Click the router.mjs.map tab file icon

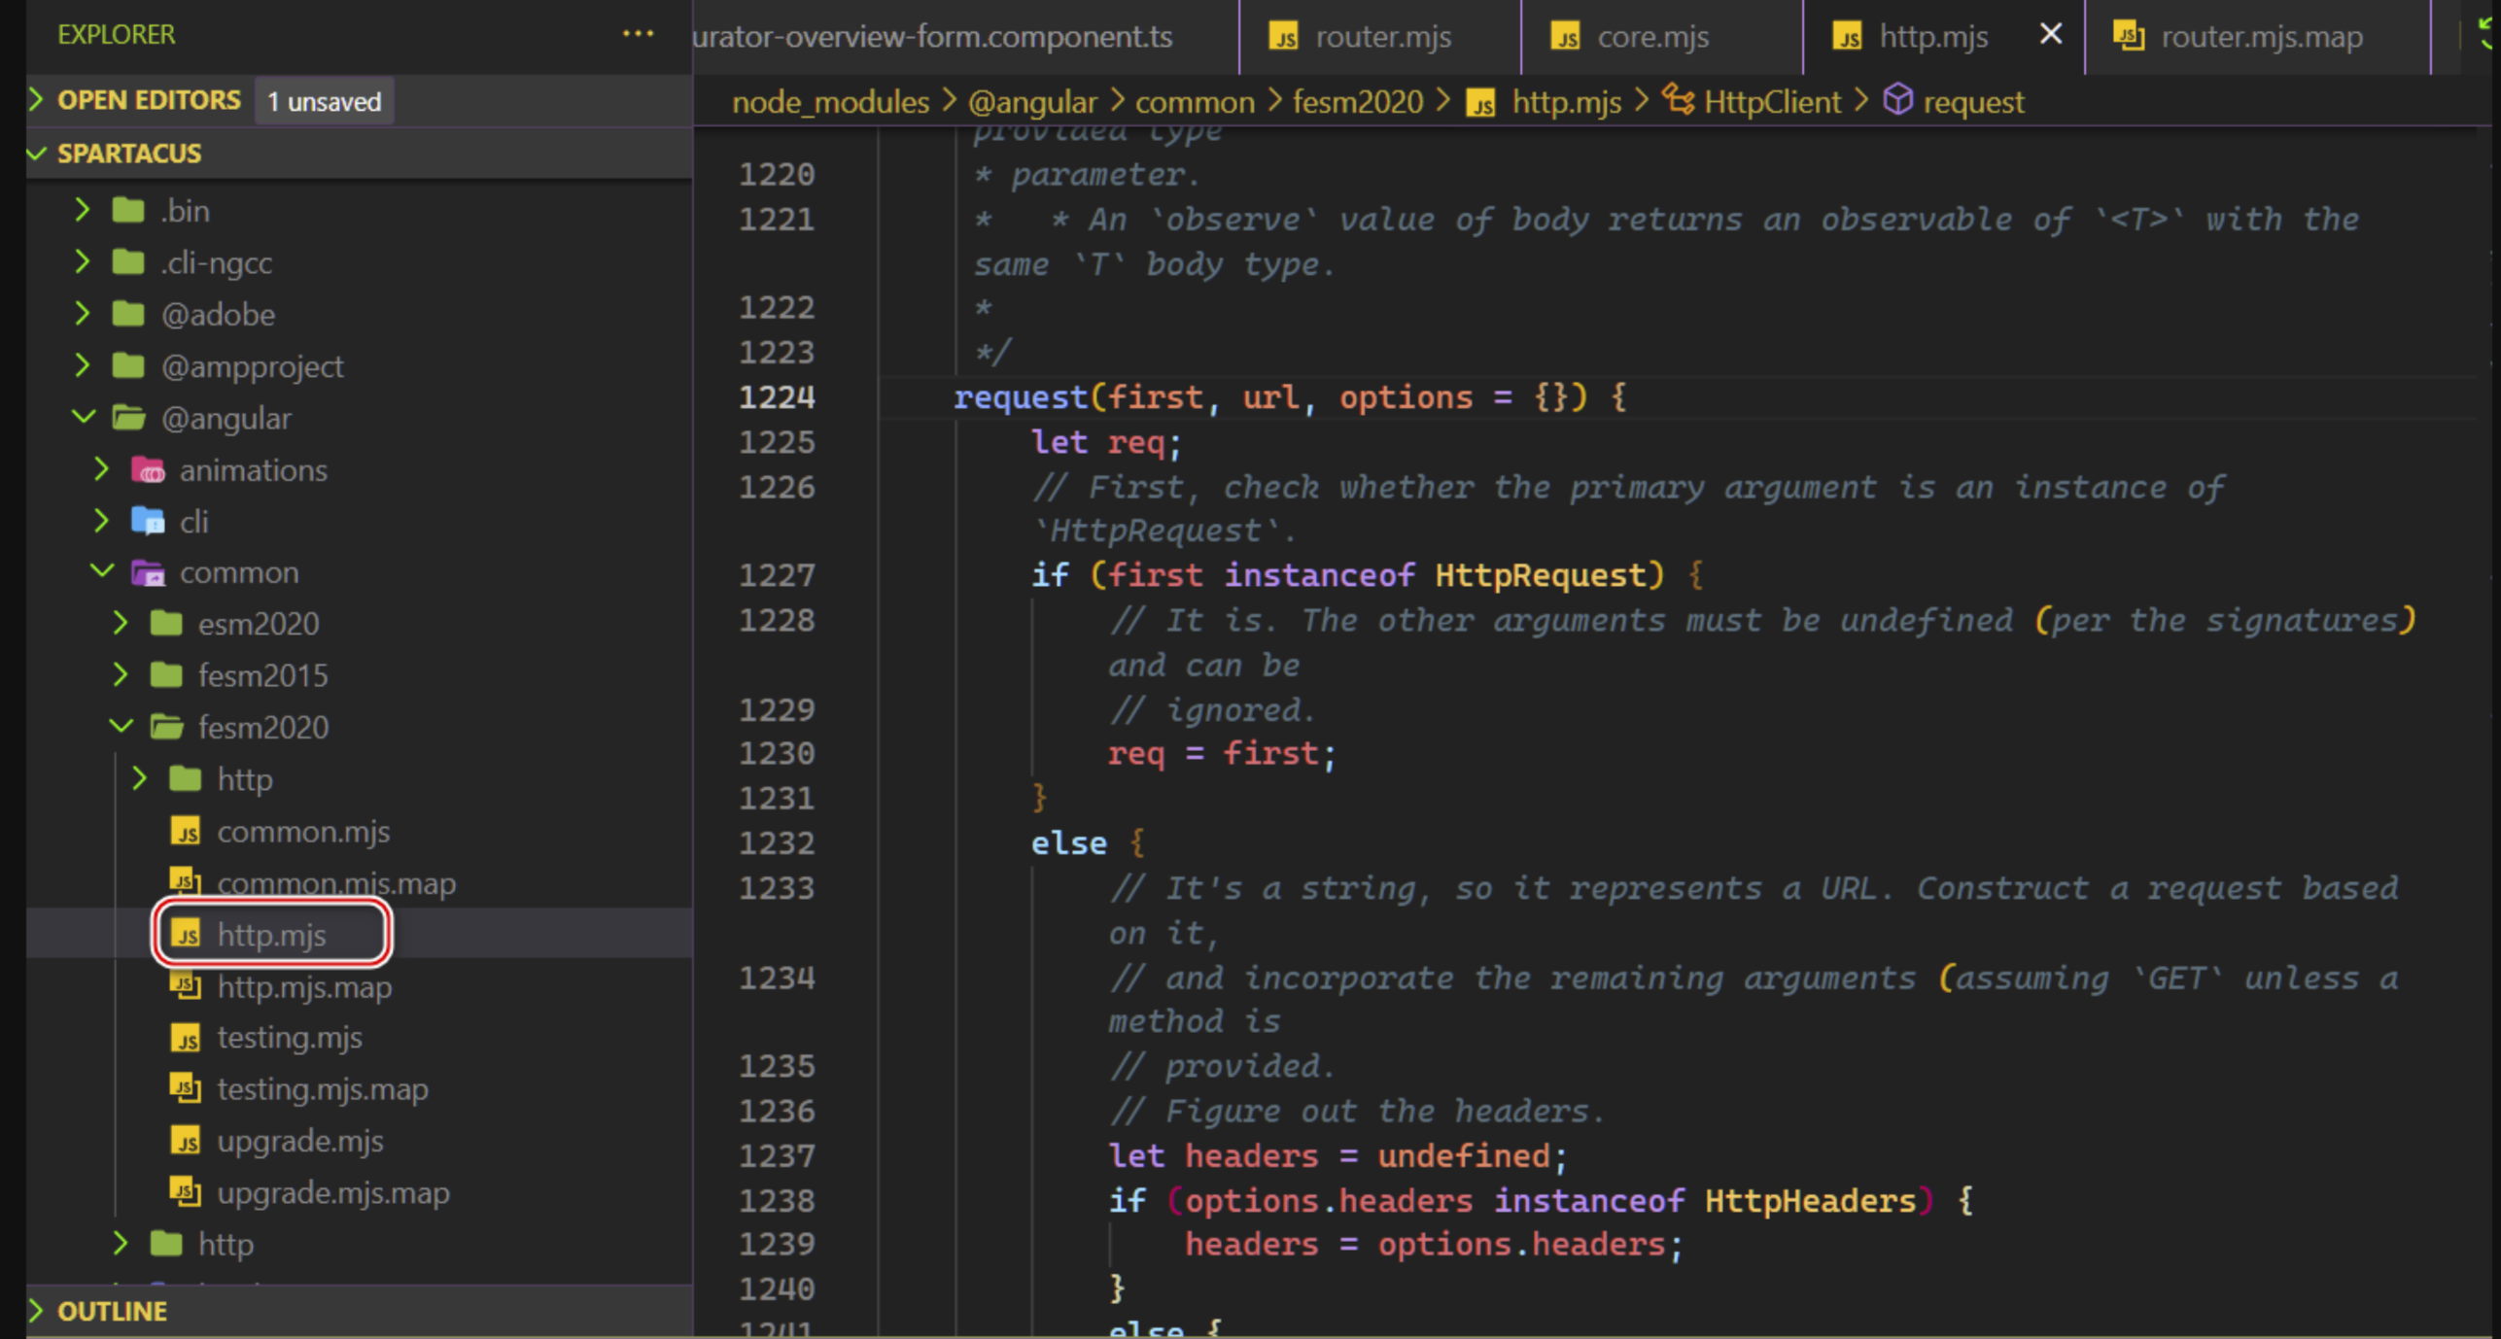tap(2129, 37)
